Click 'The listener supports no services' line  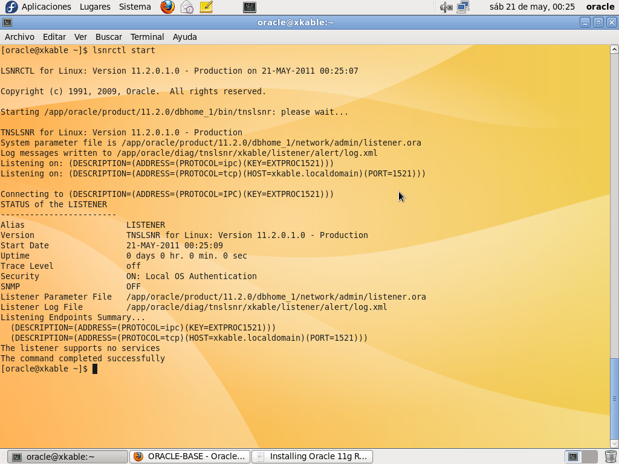[x=80, y=348]
